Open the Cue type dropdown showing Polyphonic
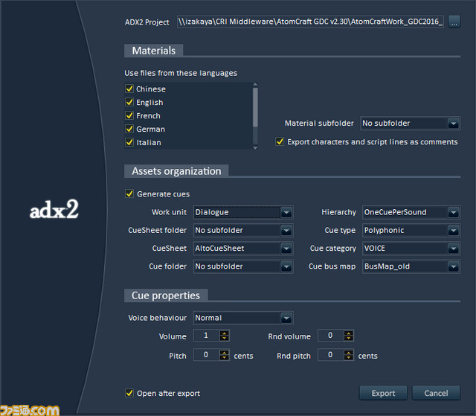 (x=411, y=231)
